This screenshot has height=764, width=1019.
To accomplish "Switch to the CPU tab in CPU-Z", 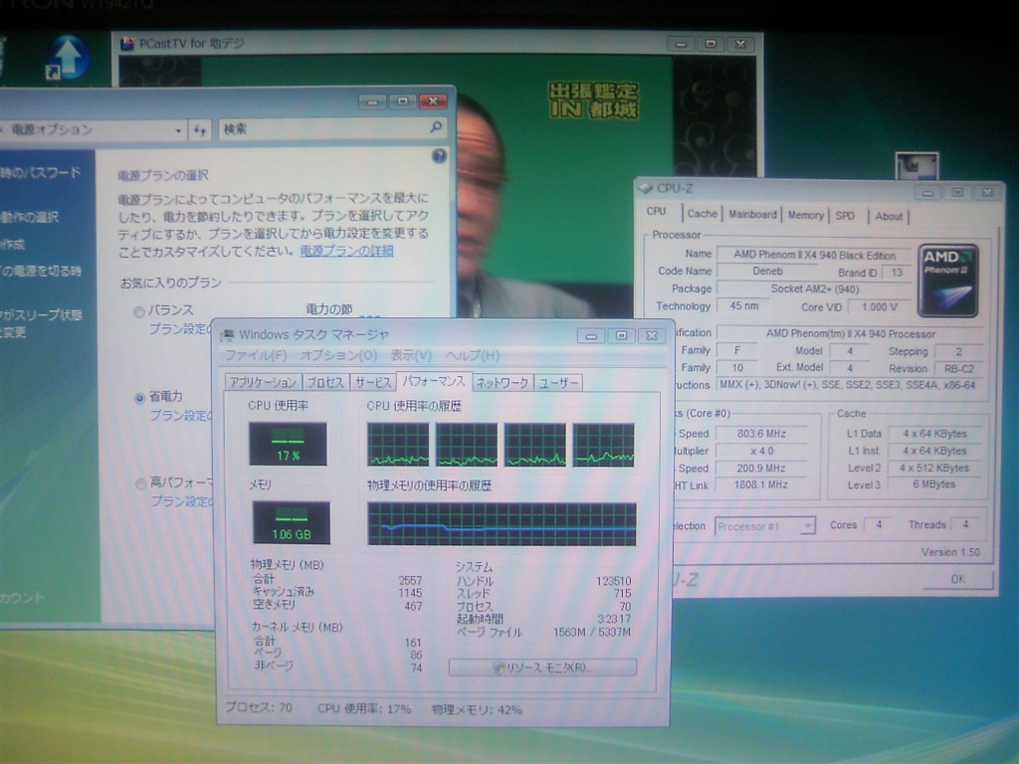I will pyautogui.click(x=657, y=212).
